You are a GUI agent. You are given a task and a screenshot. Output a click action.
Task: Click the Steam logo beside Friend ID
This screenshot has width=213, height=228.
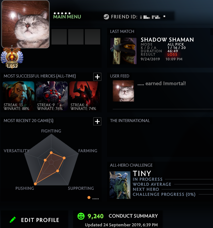pyautogui.click(x=106, y=17)
